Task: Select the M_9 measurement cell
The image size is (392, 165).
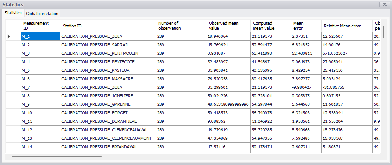Action: point(40,104)
